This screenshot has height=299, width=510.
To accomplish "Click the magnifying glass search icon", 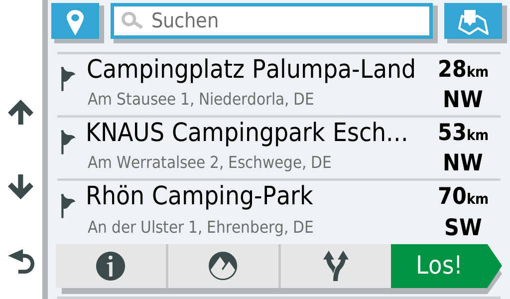I will [x=132, y=21].
